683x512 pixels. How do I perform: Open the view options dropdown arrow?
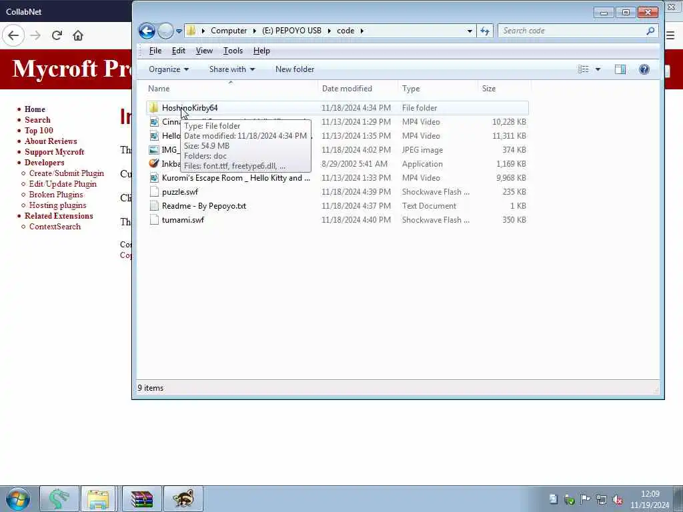click(x=598, y=69)
